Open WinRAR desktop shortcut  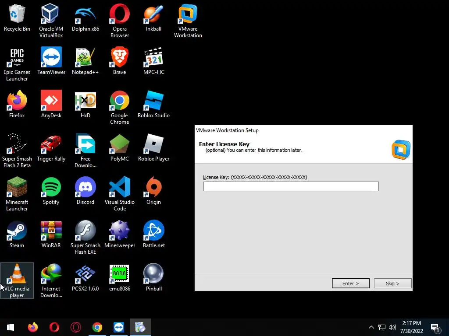tap(51, 234)
